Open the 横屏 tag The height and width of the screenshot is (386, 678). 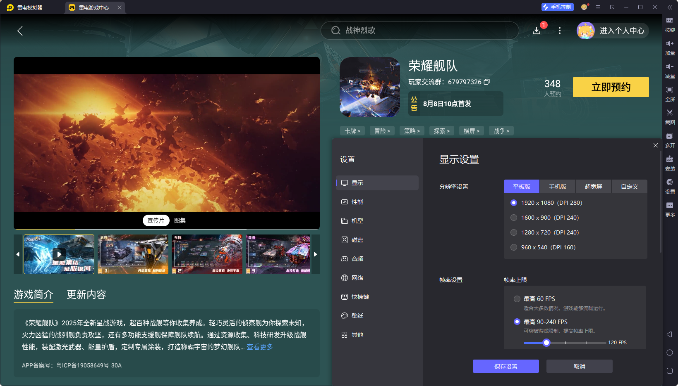pyautogui.click(x=472, y=131)
